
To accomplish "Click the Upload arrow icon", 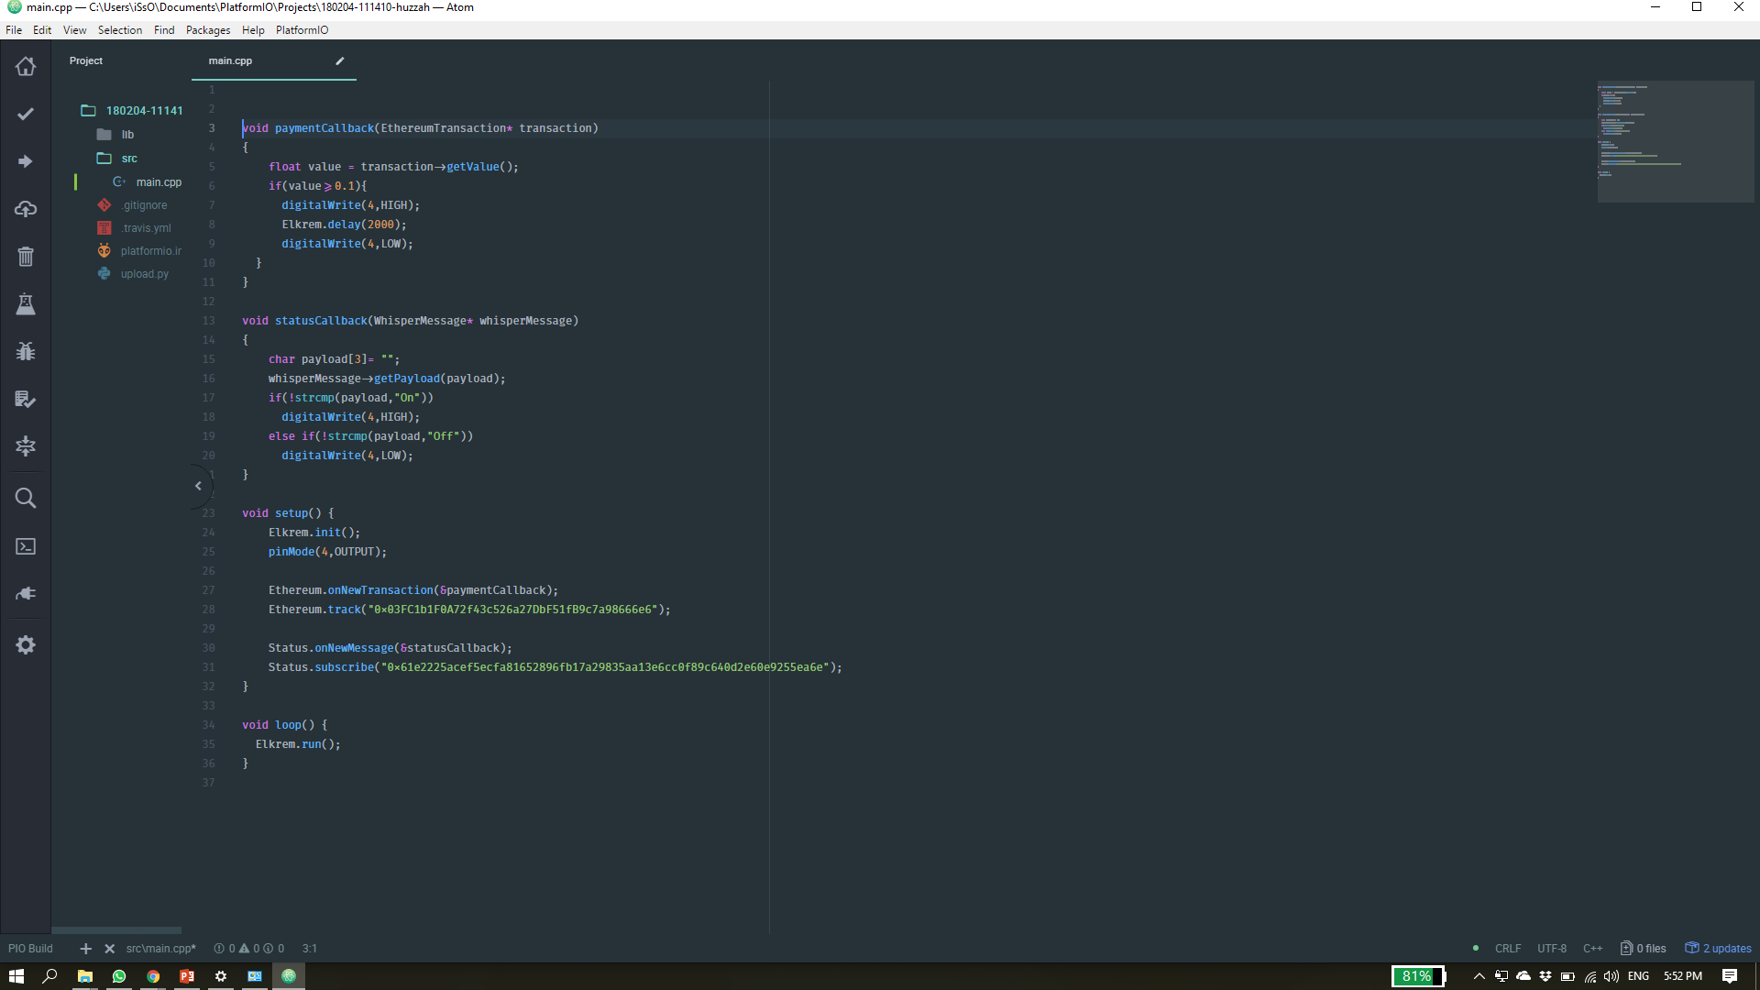I will tap(26, 161).
